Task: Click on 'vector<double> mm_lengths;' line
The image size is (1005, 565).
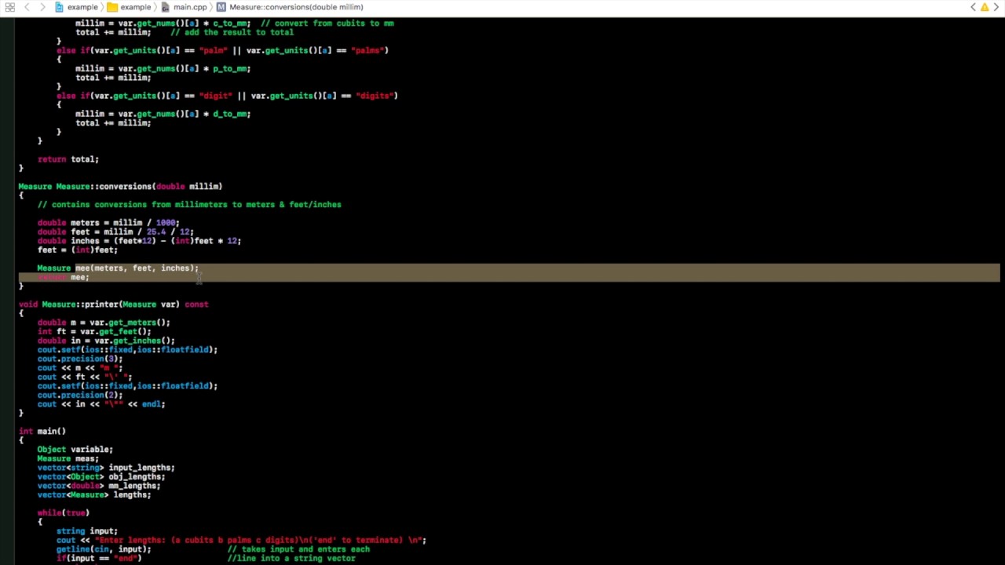Action: [99, 486]
